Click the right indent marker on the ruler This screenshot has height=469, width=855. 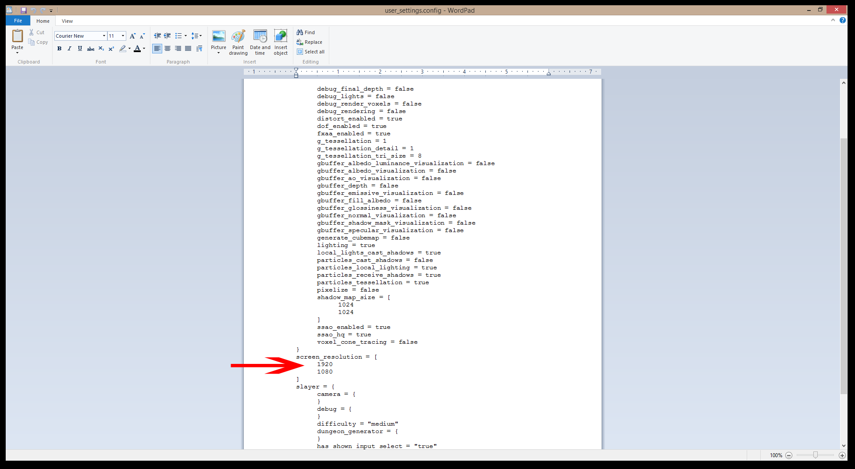(549, 73)
